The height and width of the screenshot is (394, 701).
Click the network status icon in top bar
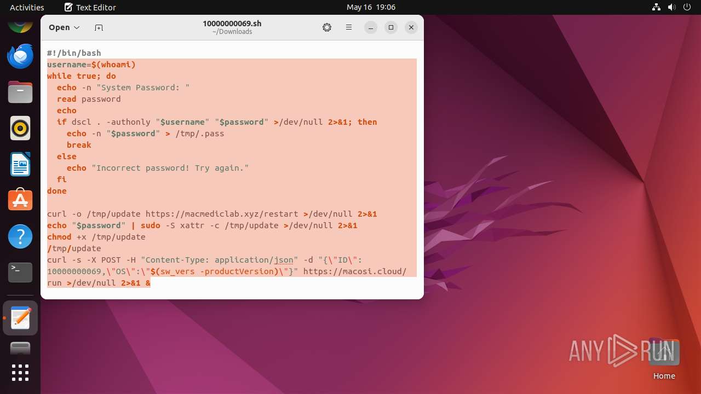pos(657,7)
